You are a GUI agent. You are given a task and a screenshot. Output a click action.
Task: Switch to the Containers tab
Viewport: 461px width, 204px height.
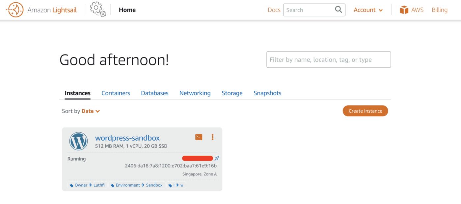(116, 93)
